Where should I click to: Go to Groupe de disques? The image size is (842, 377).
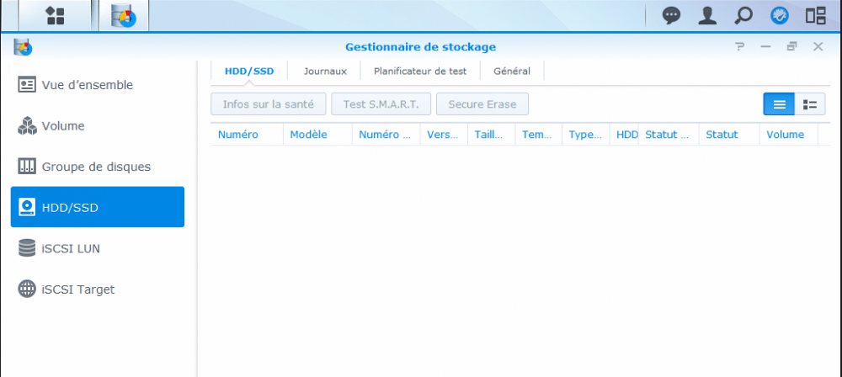coord(97,167)
